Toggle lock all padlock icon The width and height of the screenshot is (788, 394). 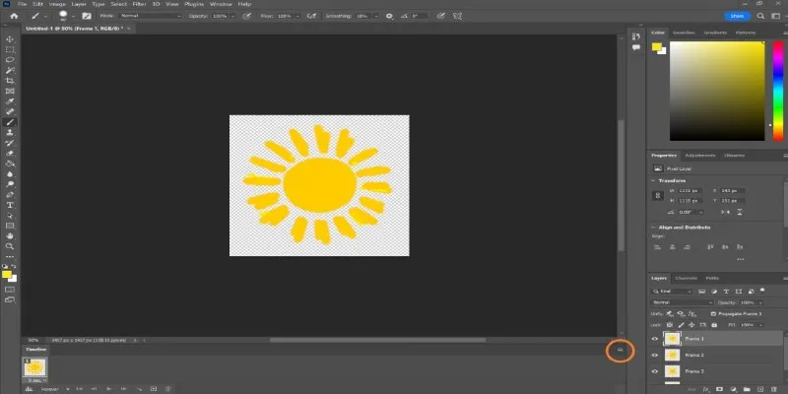[x=714, y=325]
